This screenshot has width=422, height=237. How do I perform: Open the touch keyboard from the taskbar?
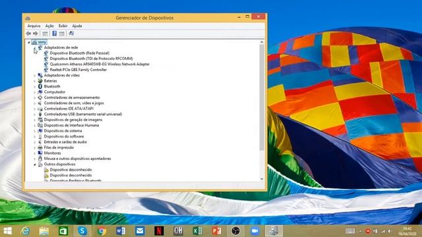coord(350,231)
